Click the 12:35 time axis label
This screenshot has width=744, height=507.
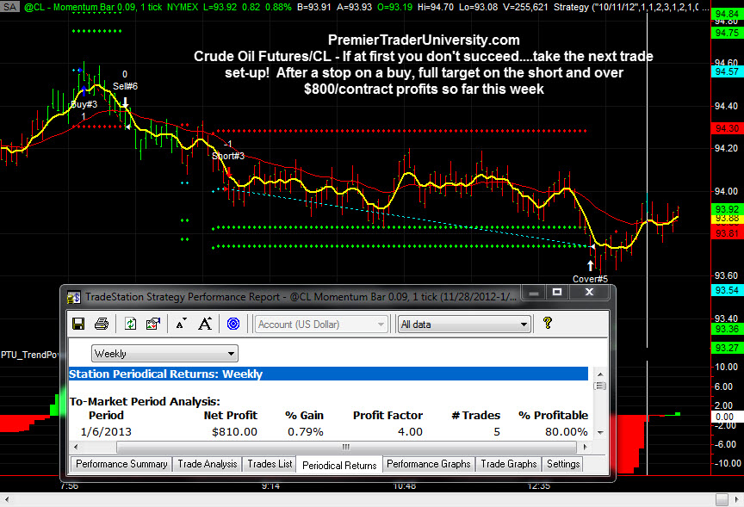[538, 486]
